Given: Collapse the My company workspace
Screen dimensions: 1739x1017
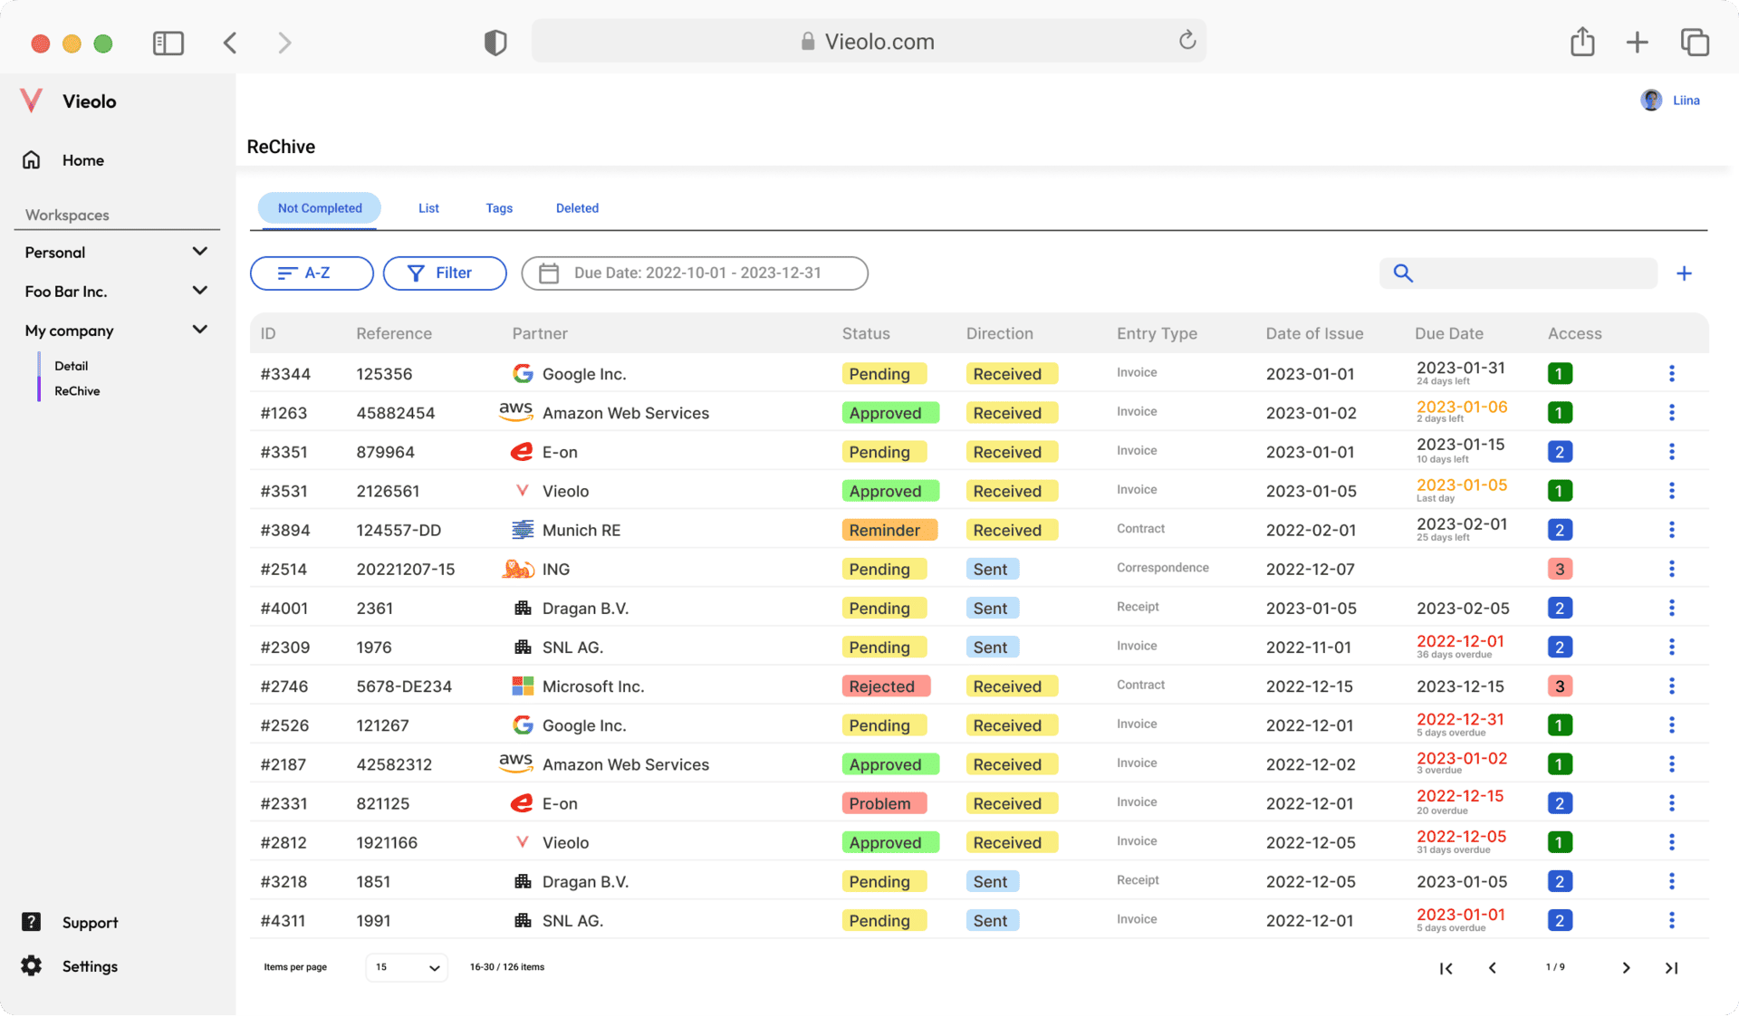Looking at the screenshot, I should 200,330.
